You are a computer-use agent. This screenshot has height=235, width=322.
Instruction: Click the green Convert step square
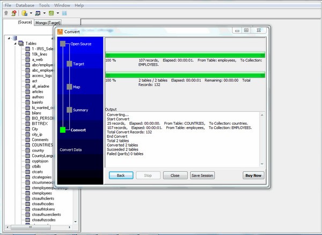63,130
